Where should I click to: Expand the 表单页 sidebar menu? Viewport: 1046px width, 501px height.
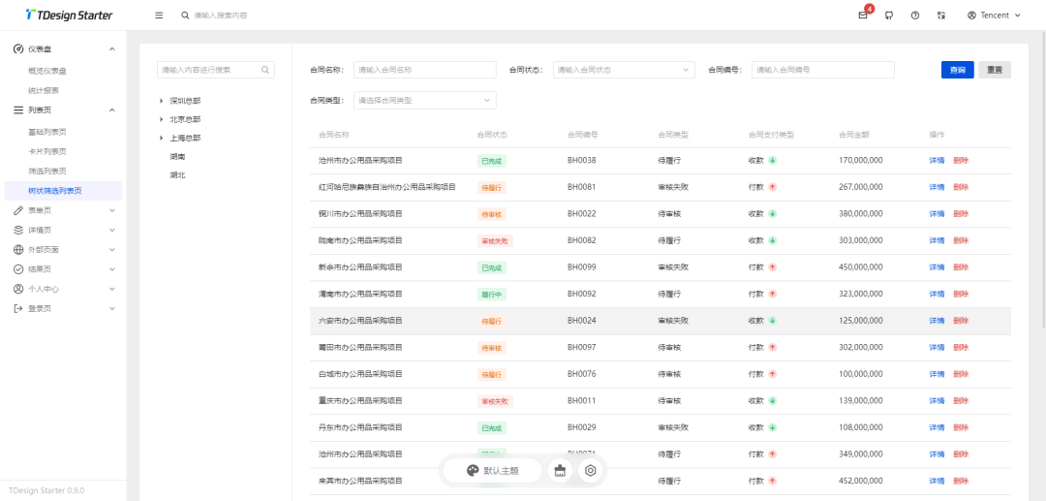(x=64, y=210)
